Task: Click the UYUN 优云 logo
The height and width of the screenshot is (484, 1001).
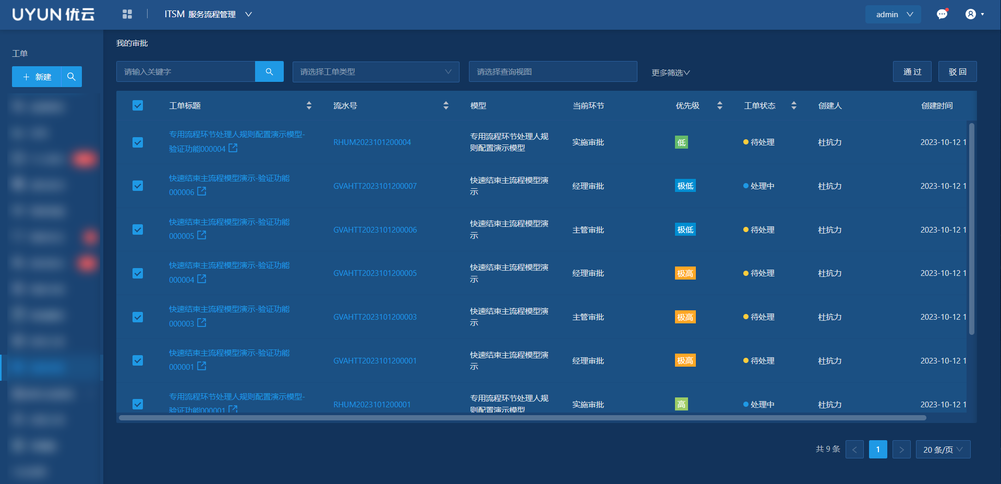Action: coord(53,14)
